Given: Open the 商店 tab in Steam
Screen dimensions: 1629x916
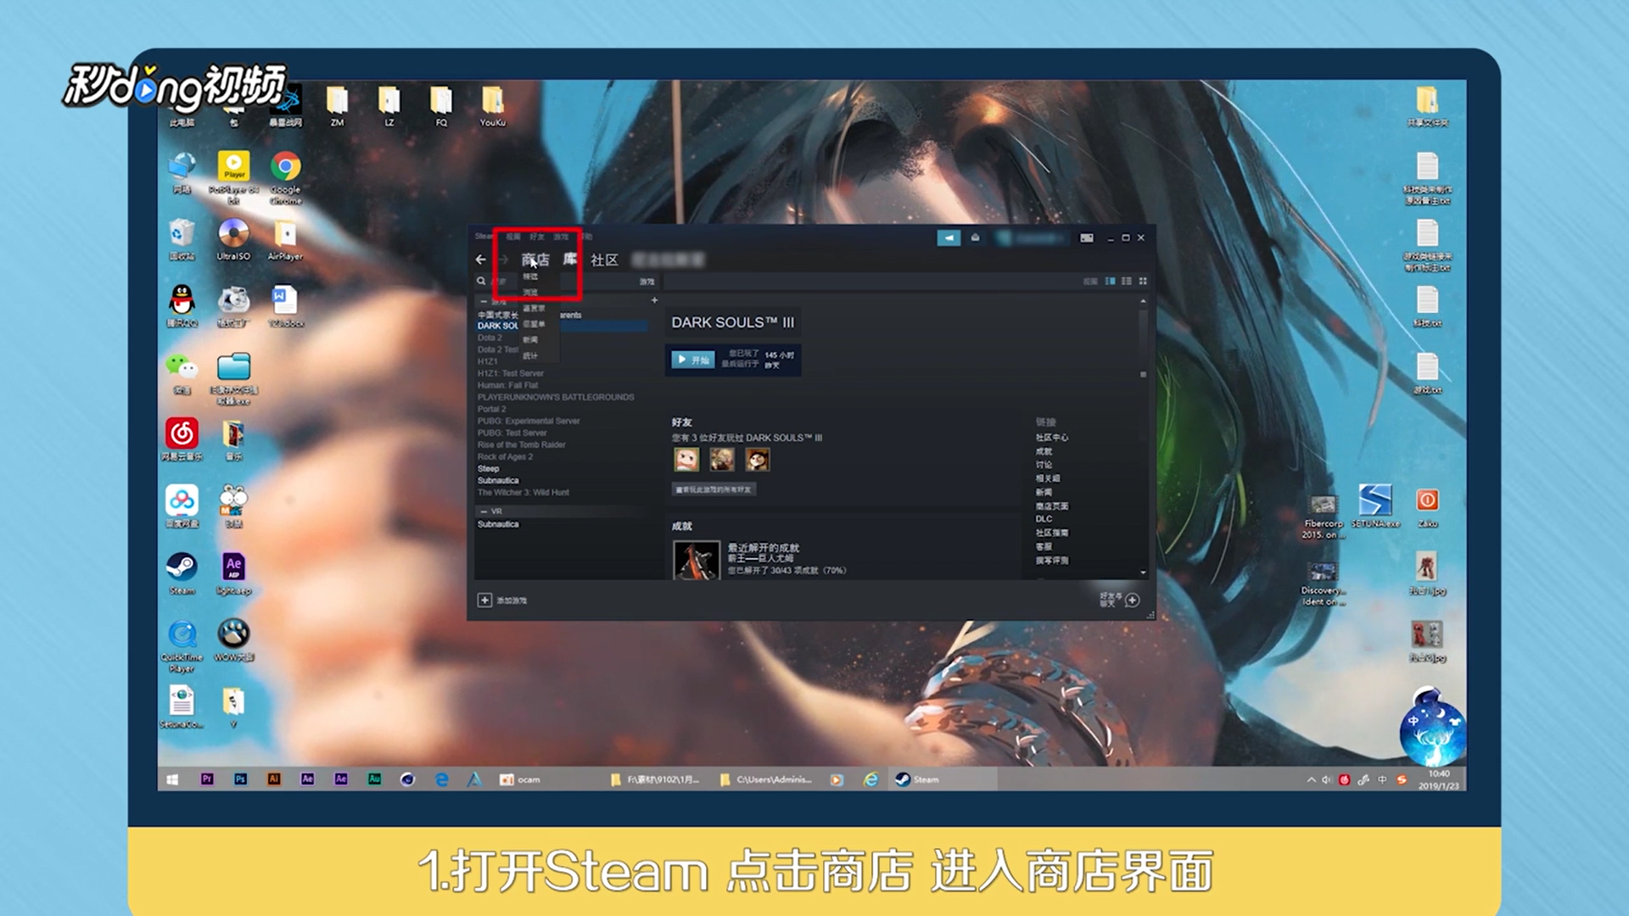Looking at the screenshot, I should tap(535, 260).
